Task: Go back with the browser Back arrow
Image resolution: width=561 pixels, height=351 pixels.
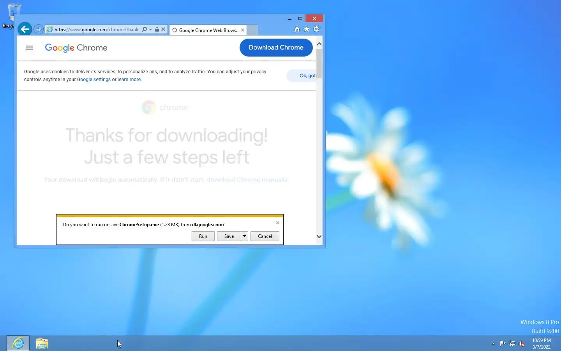Action: tap(25, 29)
